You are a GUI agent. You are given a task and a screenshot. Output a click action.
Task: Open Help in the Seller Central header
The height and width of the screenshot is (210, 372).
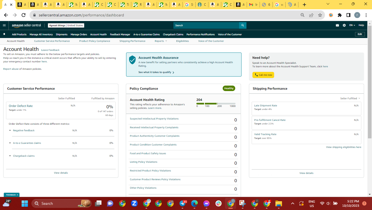pos(361,25)
